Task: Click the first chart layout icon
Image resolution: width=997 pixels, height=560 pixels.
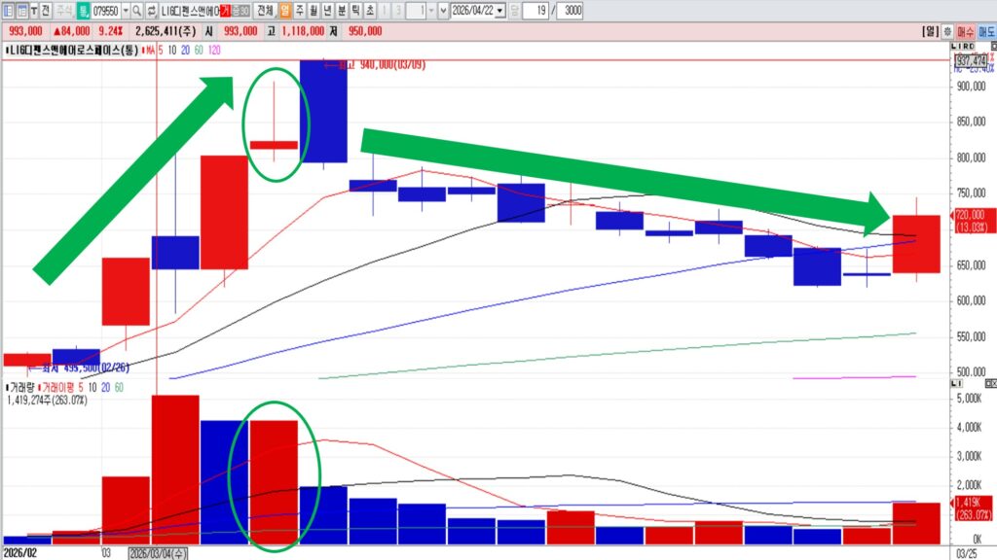Action: tap(8, 11)
